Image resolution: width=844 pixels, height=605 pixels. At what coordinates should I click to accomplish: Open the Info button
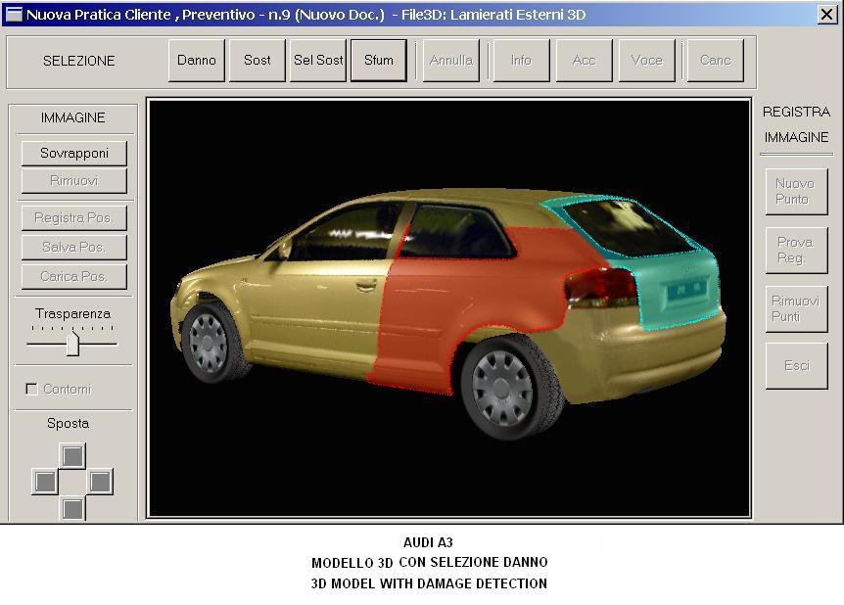coord(521,61)
